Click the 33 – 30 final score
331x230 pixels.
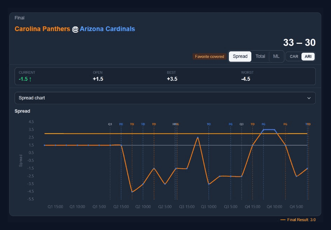(299, 42)
